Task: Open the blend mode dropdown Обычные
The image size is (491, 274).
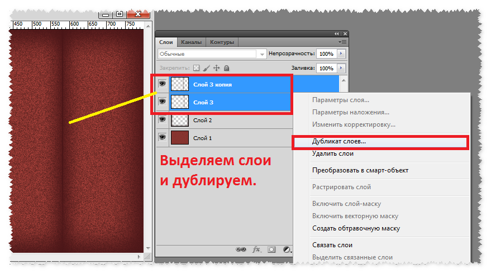Action: (x=212, y=54)
